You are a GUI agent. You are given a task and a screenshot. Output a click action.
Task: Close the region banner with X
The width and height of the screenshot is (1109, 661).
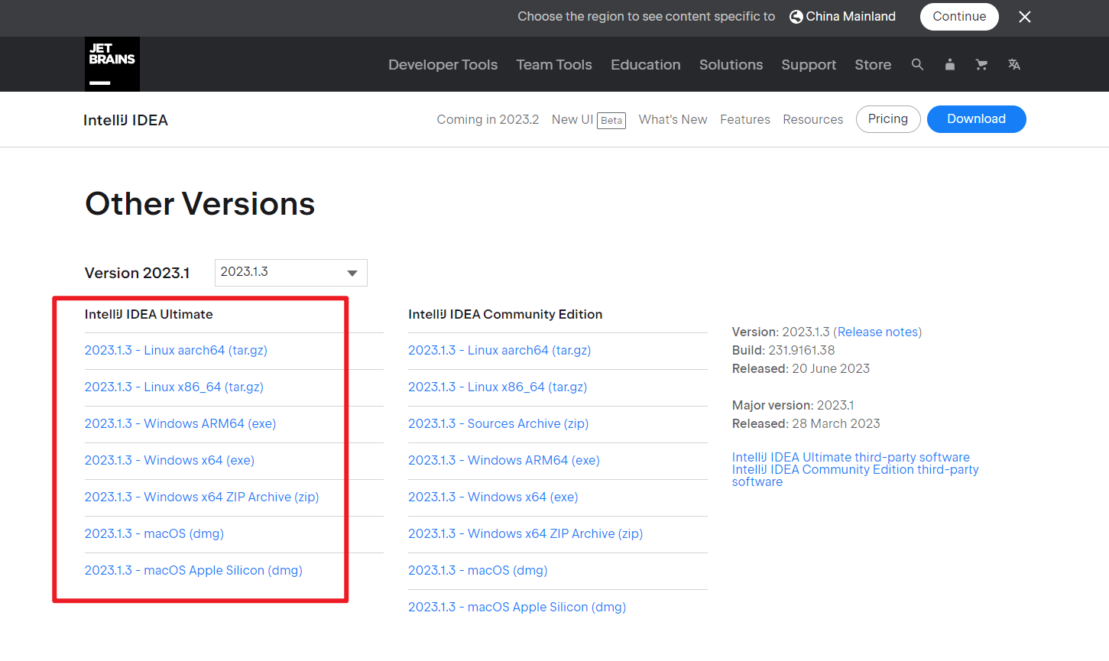tap(1025, 17)
